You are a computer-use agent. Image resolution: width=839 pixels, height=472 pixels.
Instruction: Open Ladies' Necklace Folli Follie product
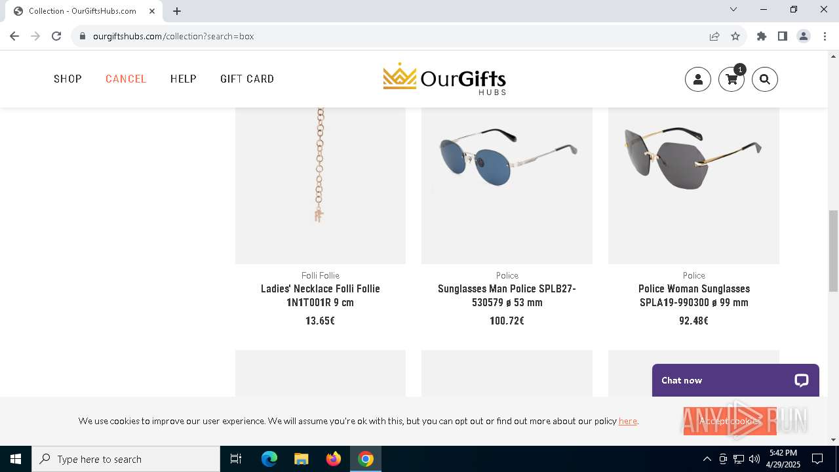click(321, 295)
